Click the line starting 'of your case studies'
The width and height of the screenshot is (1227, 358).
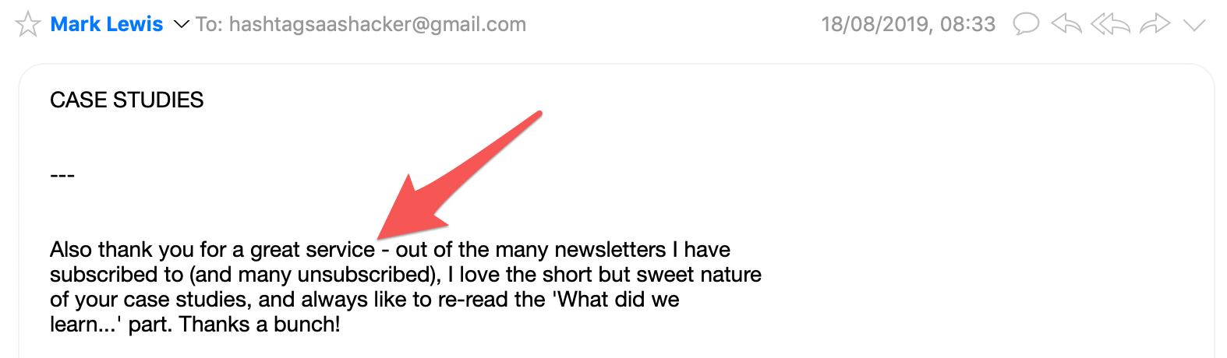coord(365,300)
